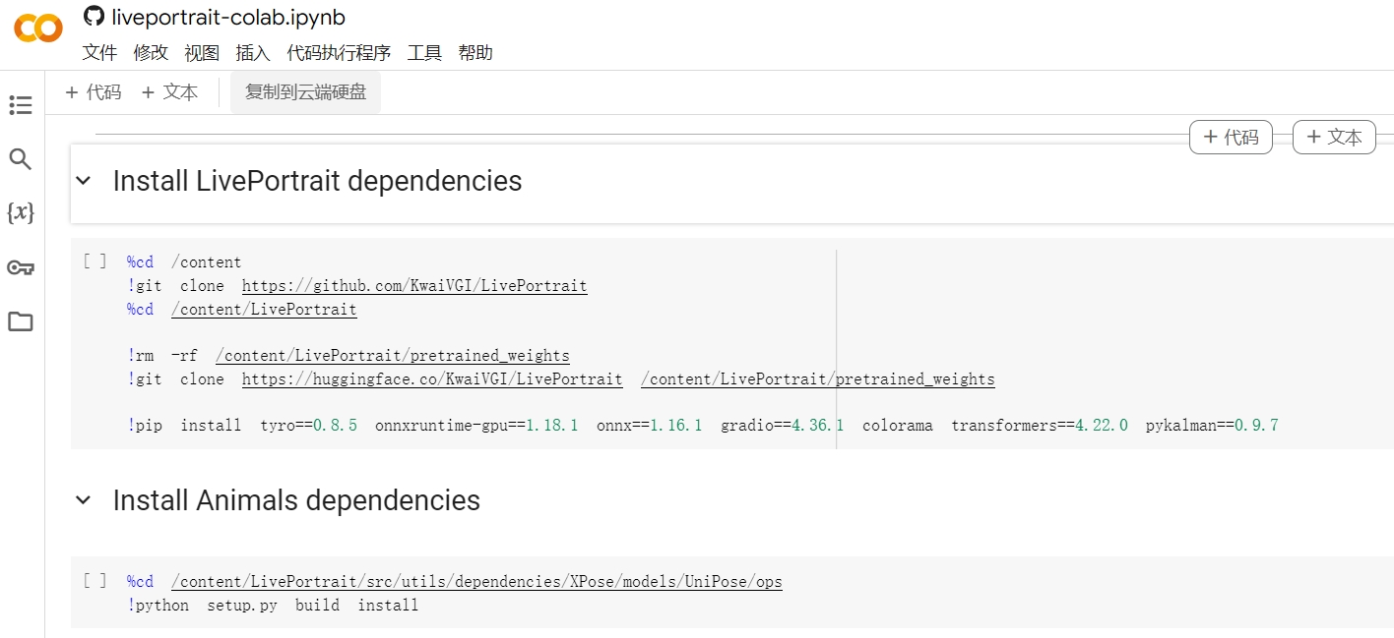Open the 工具 menu

(424, 53)
